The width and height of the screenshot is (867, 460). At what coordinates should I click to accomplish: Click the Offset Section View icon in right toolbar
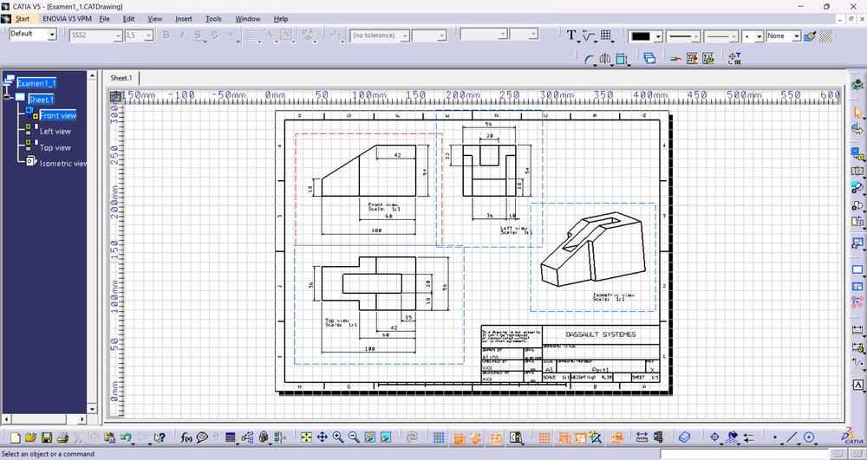click(857, 172)
